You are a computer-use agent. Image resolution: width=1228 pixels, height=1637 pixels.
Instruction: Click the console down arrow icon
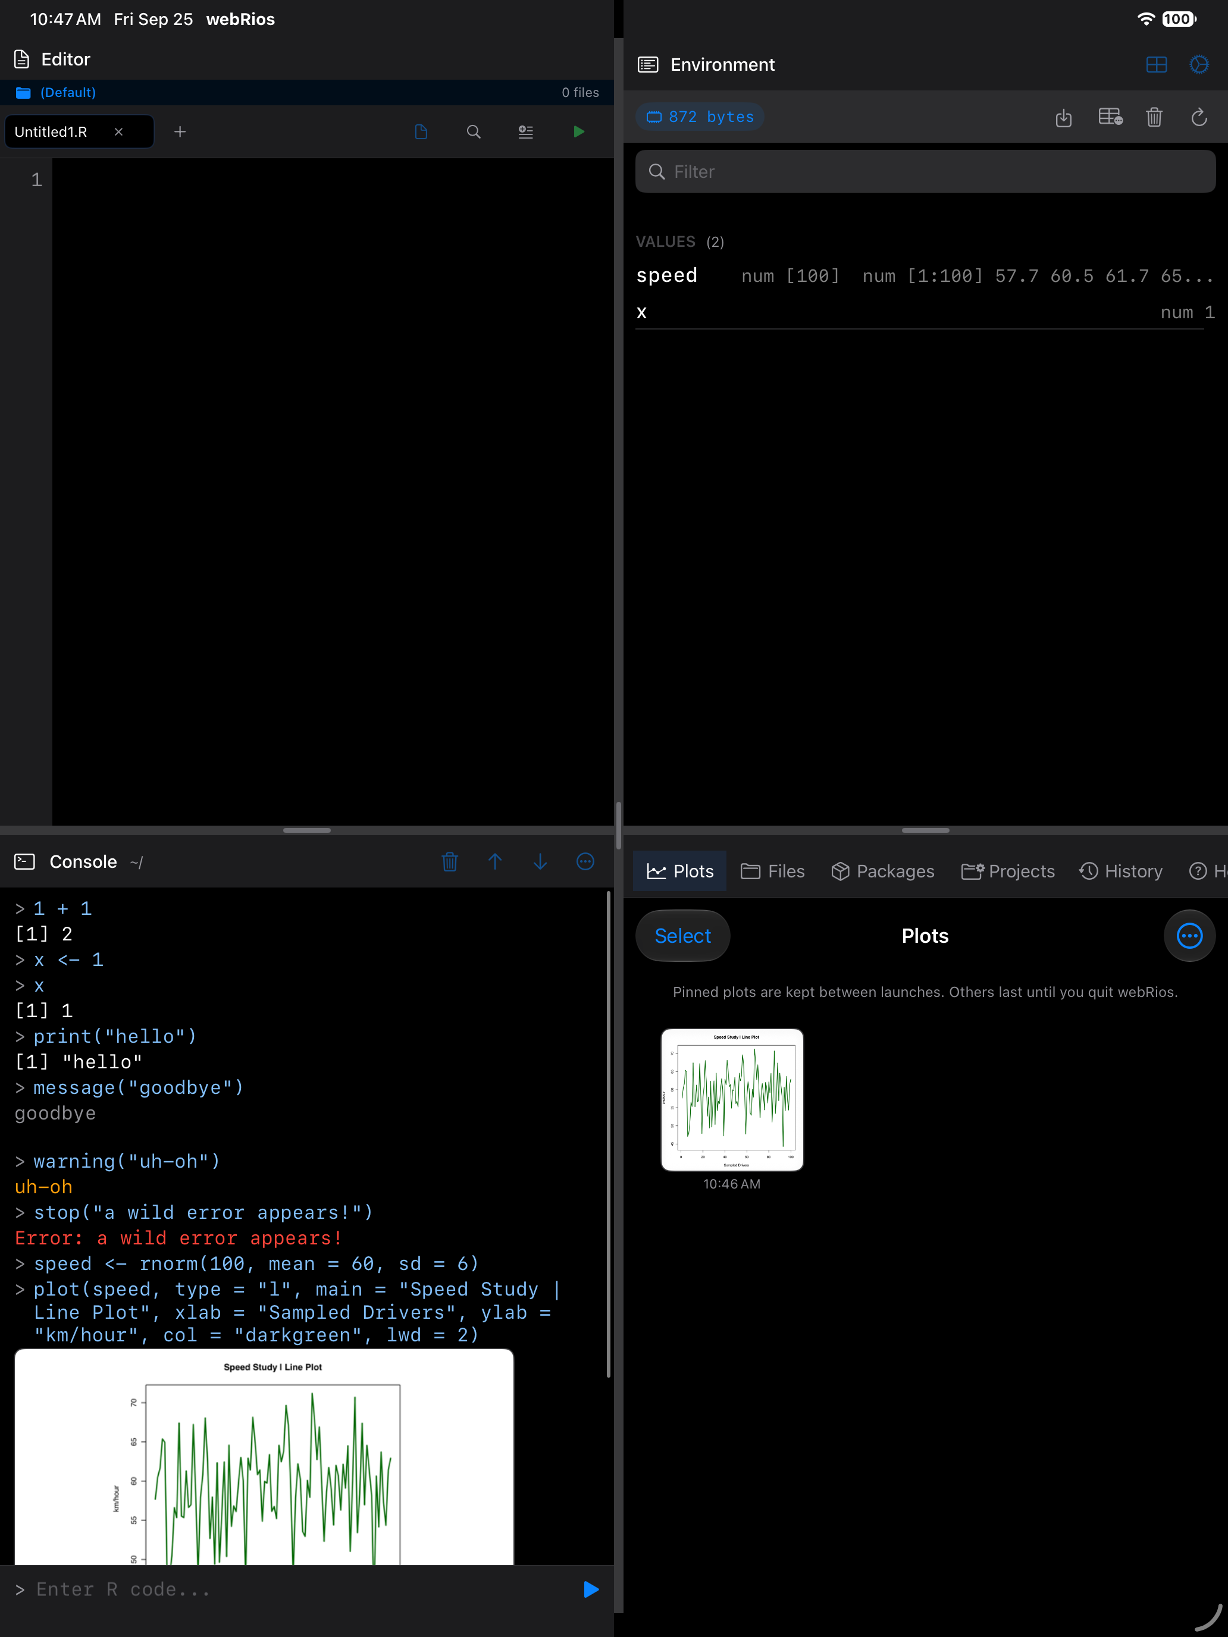[x=540, y=861]
